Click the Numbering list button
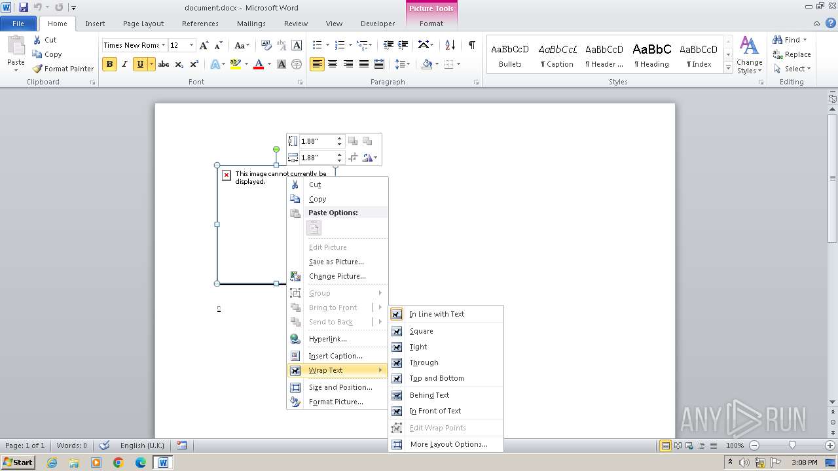This screenshot has height=471, width=838. pyautogui.click(x=339, y=45)
